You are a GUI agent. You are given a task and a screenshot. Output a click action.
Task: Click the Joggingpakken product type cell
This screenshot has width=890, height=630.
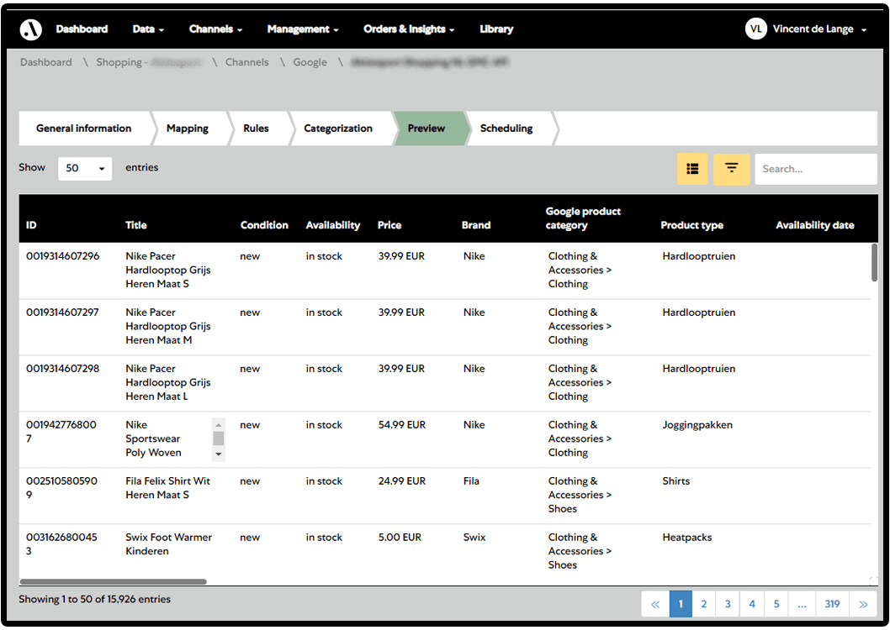point(697,425)
